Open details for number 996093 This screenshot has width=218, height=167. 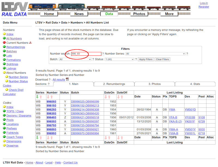51,101
